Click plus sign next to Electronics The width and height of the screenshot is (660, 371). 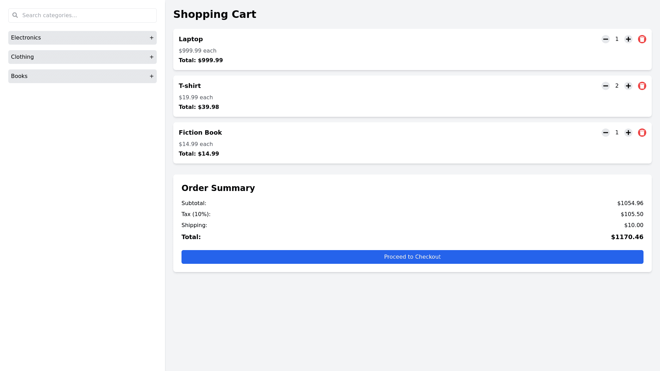151,38
